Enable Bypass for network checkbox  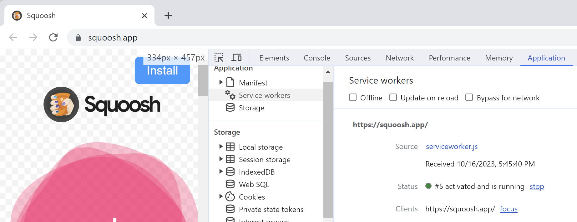click(469, 98)
